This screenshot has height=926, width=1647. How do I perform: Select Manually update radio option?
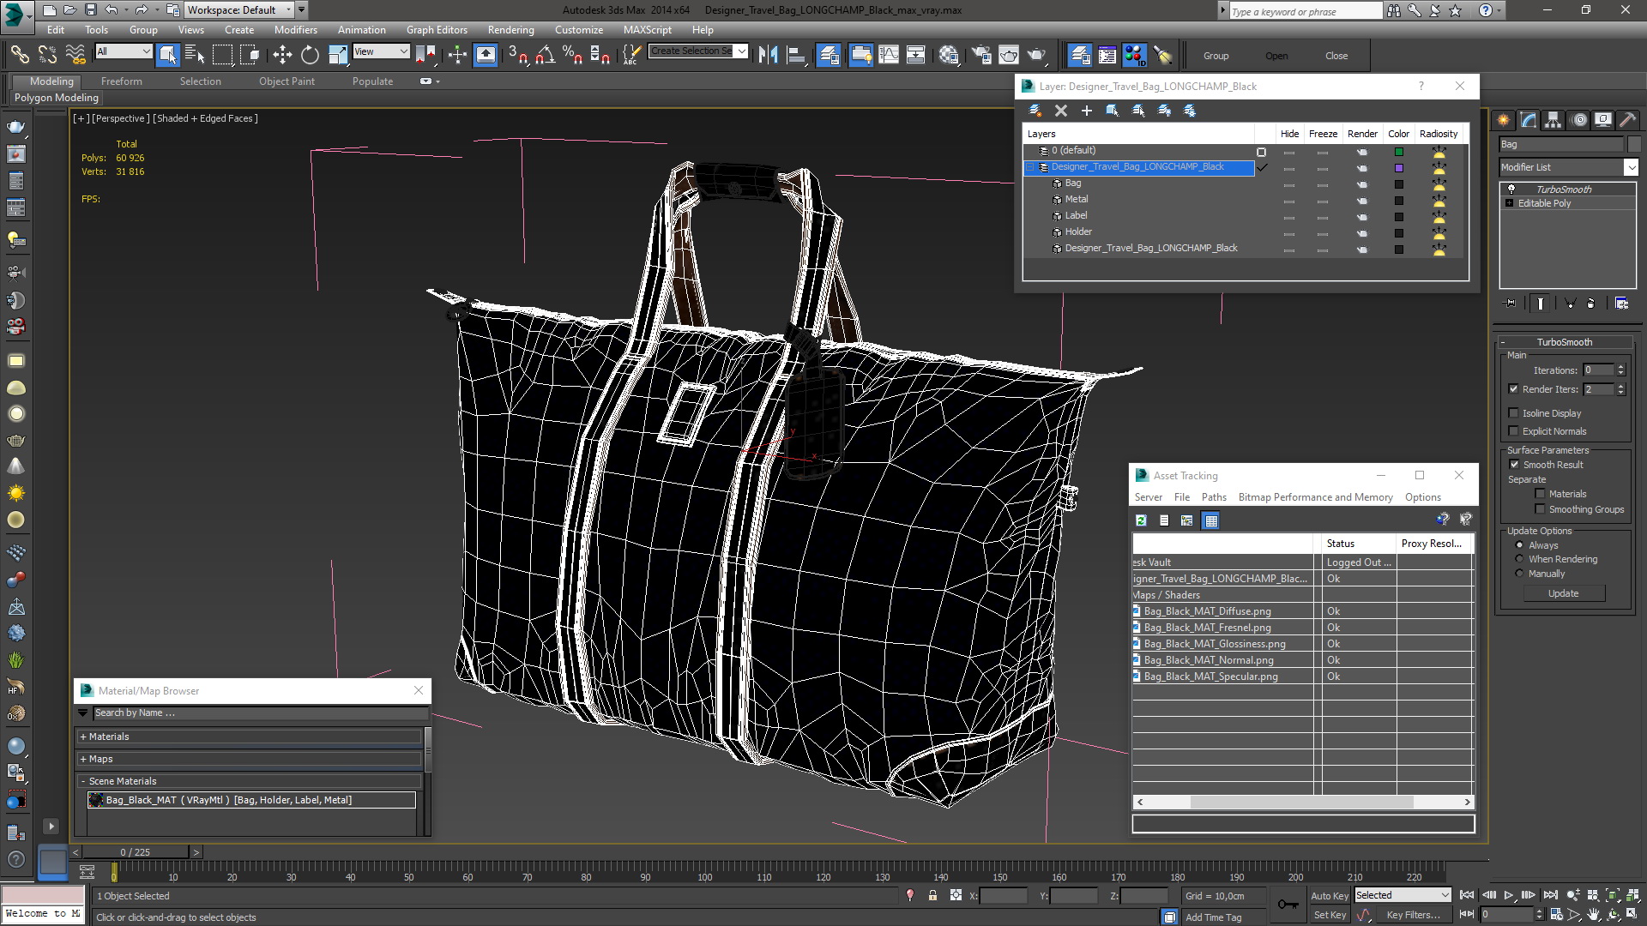(x=1519, y=573)
